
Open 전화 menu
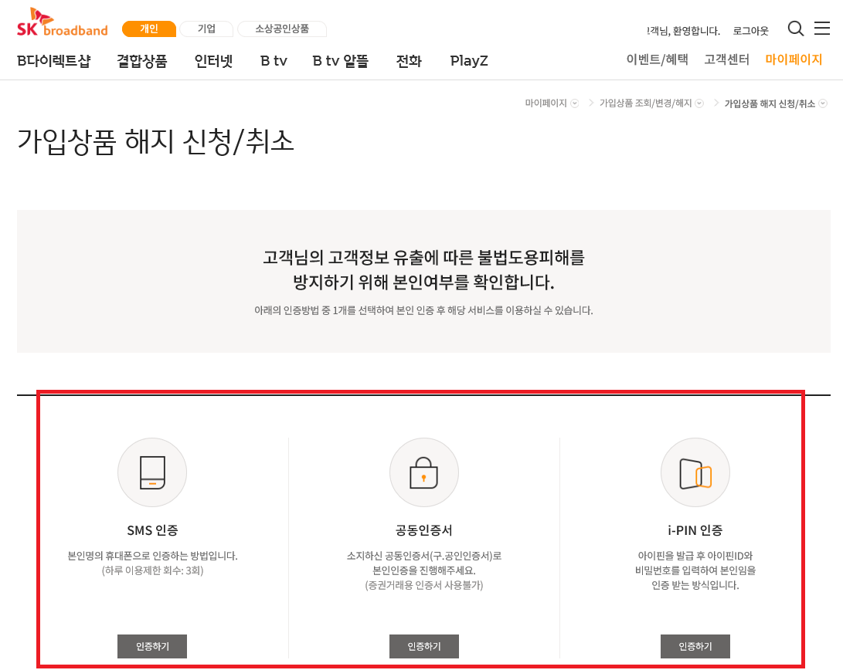tap(409, 61)
